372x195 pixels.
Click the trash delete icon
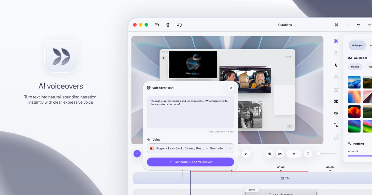coord(168,25)
